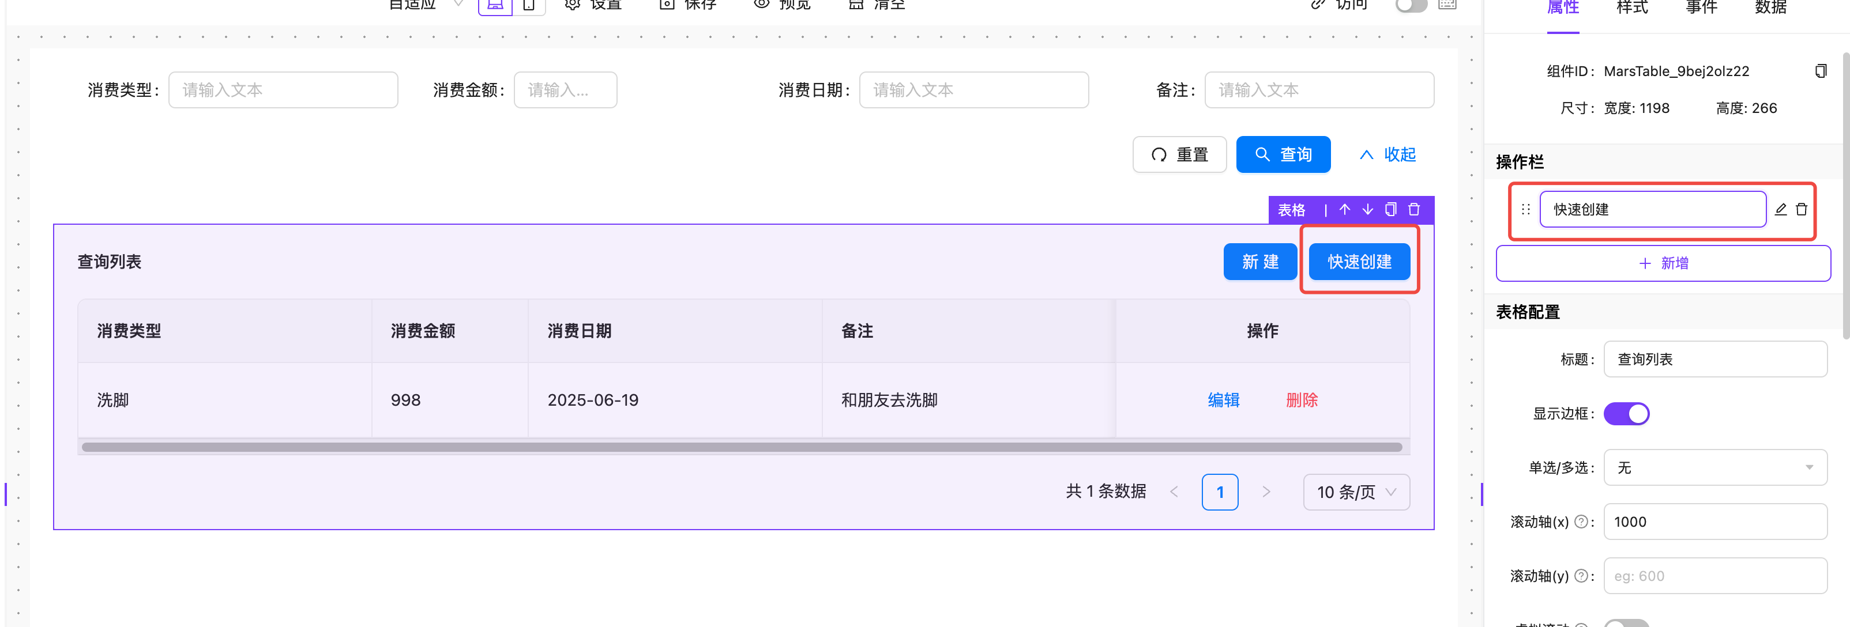The width and height of the screenshot is (1850, 627).
Task: Select page 1 in pagination
Action: pos(1220,492)
